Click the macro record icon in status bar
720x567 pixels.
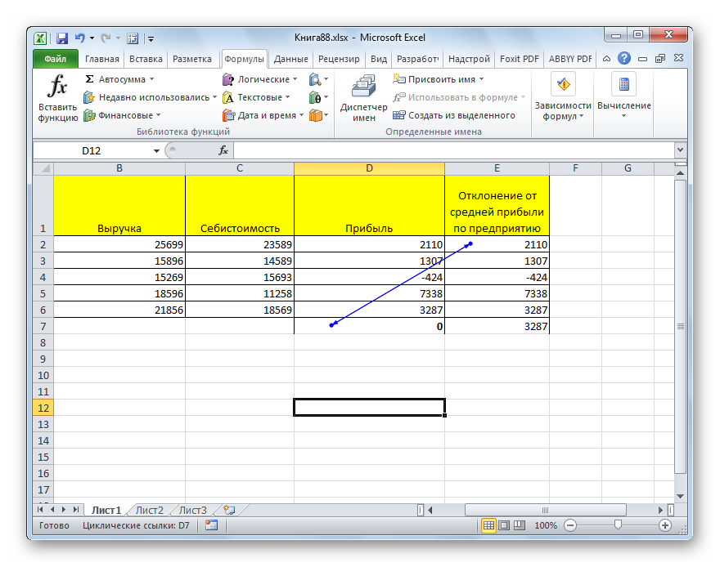211,525
